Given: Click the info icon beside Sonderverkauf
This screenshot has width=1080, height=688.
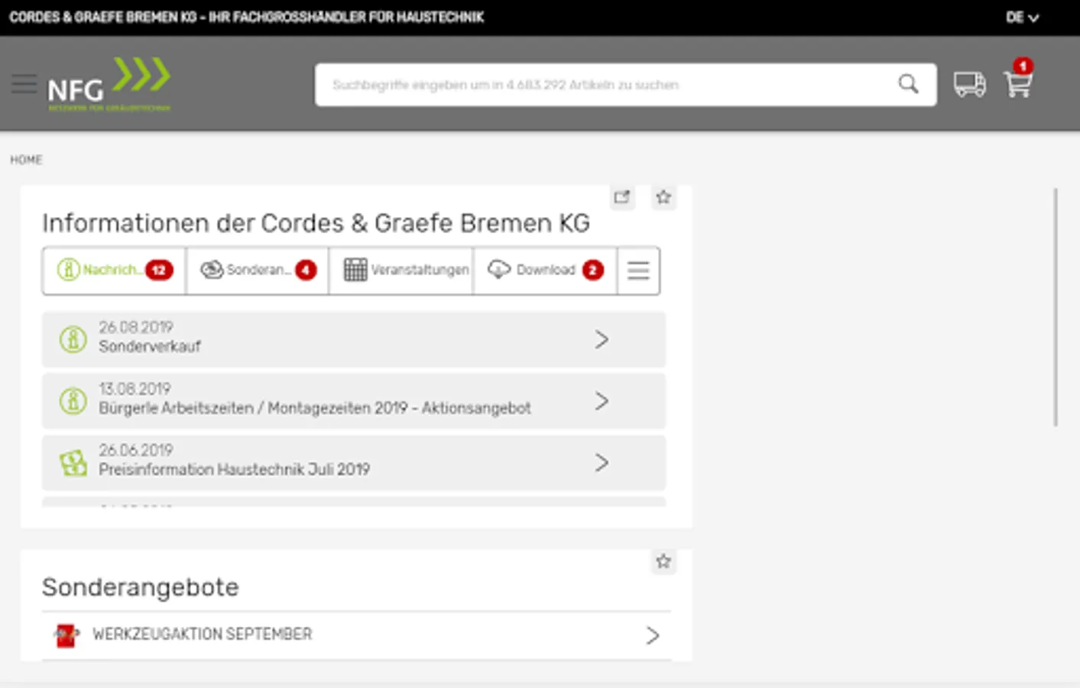Looking at the screenshot, I should point(73,339).
